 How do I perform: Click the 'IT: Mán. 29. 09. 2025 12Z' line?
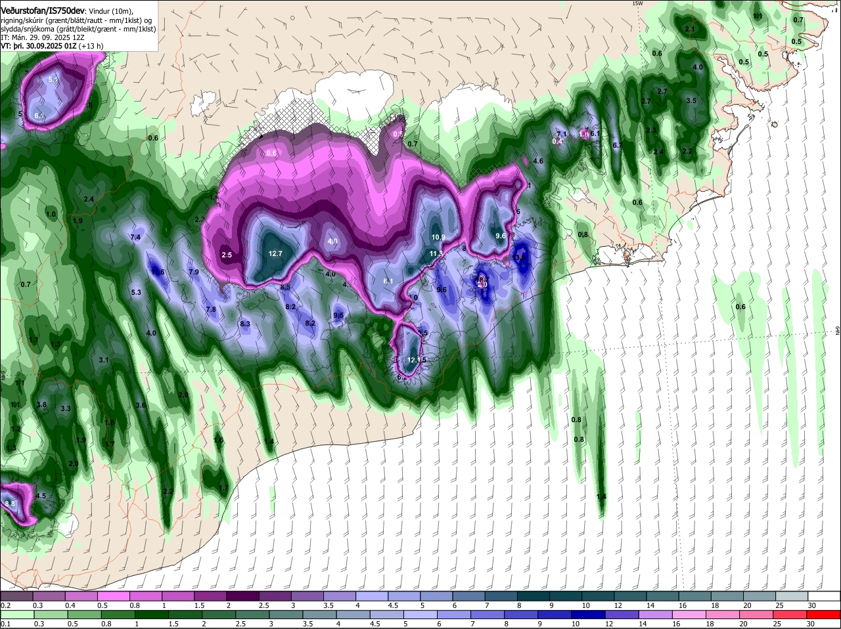pyautogui.click(x=42, y=37)
